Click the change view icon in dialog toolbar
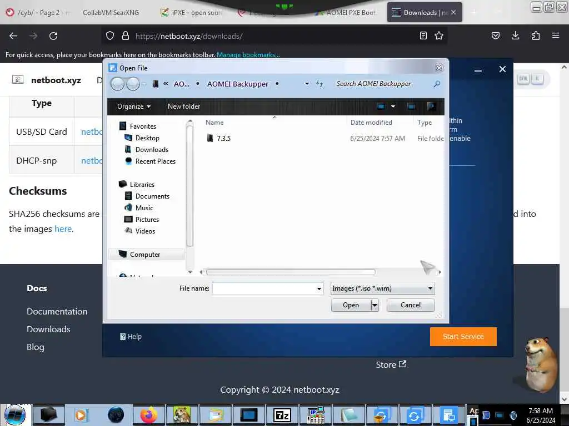Viewport: 569px width, 426px height. pos(381,106)
